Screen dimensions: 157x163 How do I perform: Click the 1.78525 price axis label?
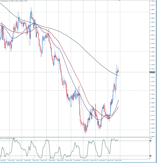(152, 31)
